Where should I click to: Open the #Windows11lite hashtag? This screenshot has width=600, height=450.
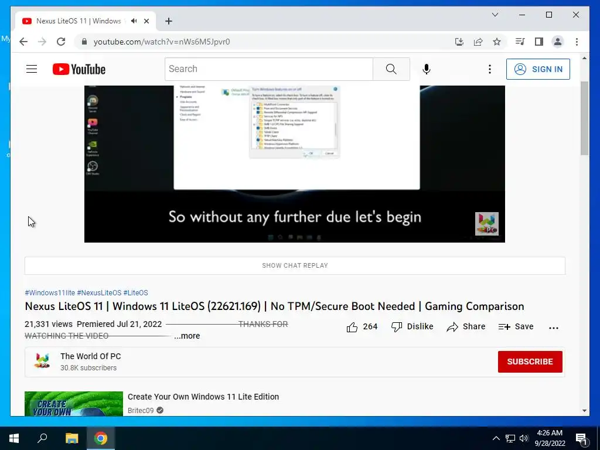click(x=50, y=293)
